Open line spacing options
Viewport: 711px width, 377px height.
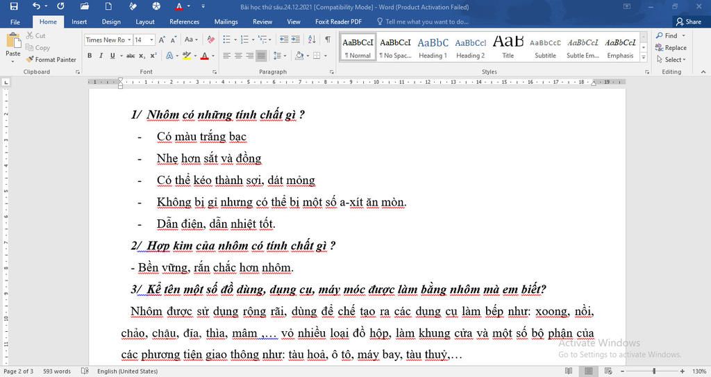tap(280, 56)
